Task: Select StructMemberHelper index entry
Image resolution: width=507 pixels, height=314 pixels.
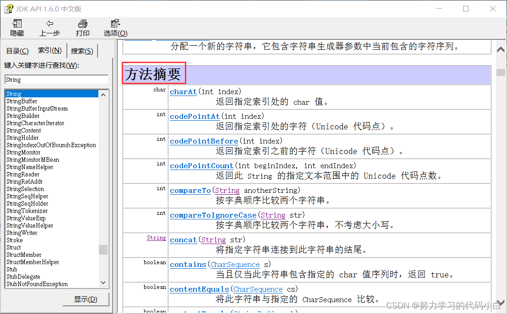Action: tap(32, 262)
